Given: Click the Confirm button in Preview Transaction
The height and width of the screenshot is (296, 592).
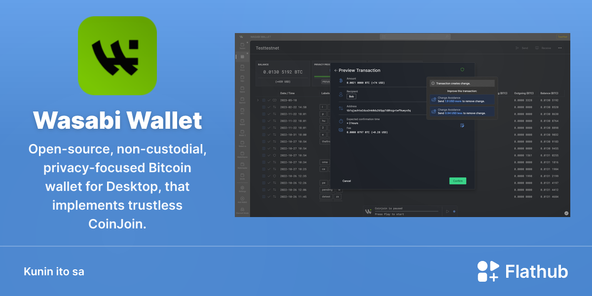Looking at the screenshot, I should pos(457,181).
